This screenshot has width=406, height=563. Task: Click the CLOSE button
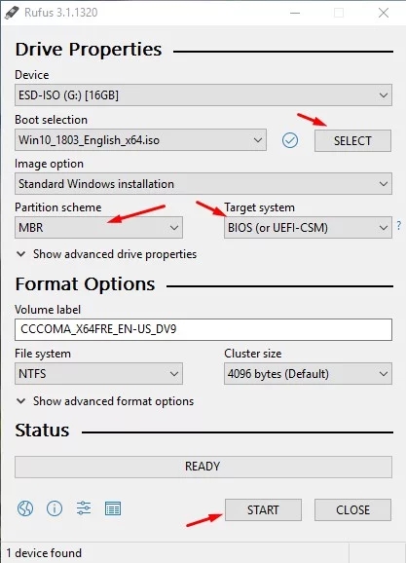click(x=352, y=509)
